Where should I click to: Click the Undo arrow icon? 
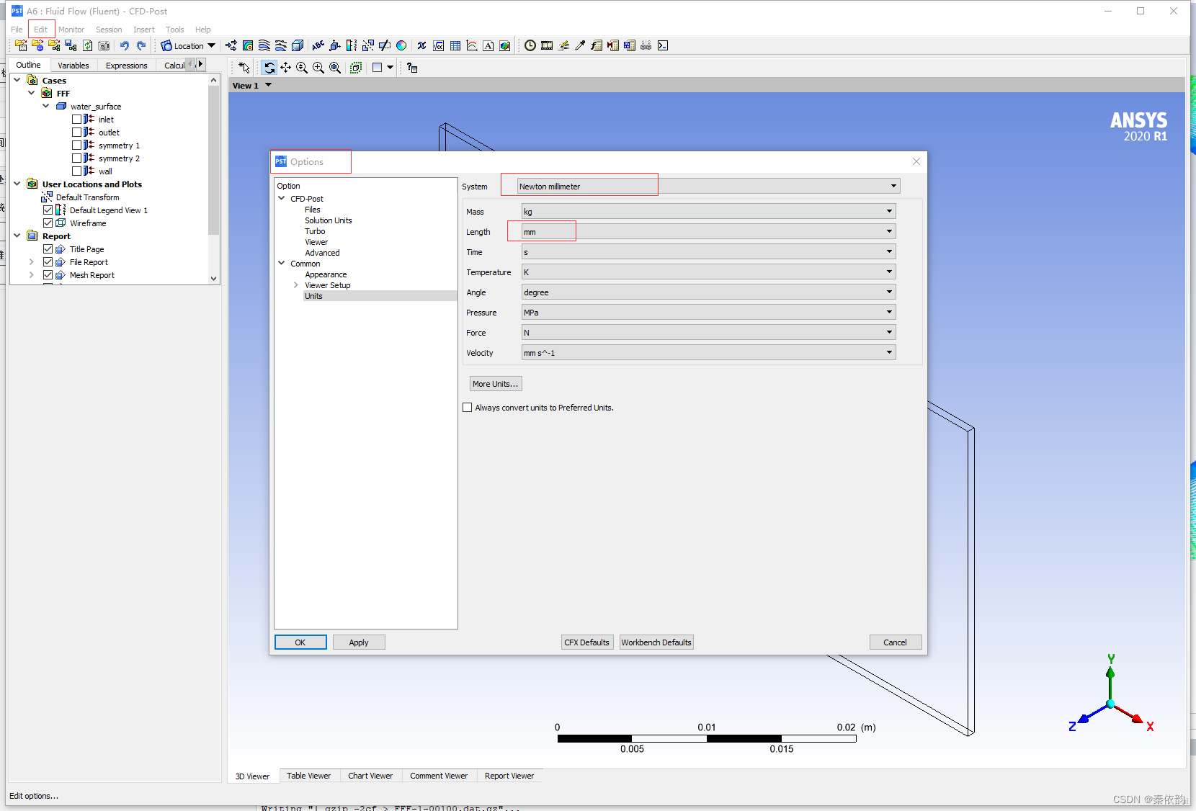click(x=124, y=45)
